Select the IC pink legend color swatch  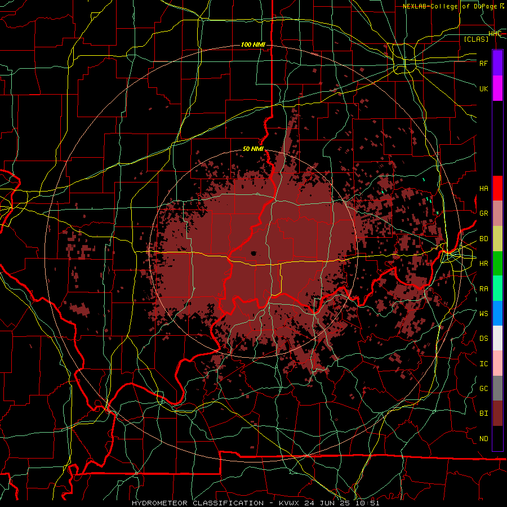(497, 363)
